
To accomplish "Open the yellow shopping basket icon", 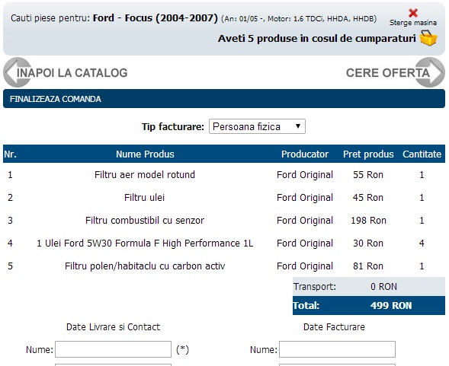I will pyautogui.click(x=428, y=38).
